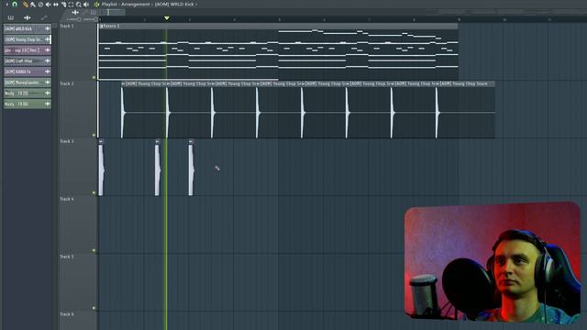Viewport: 587px width, 330px height.
Task: Open menu of first Young Chop Snare clip
Action: [x=123, y=83]
